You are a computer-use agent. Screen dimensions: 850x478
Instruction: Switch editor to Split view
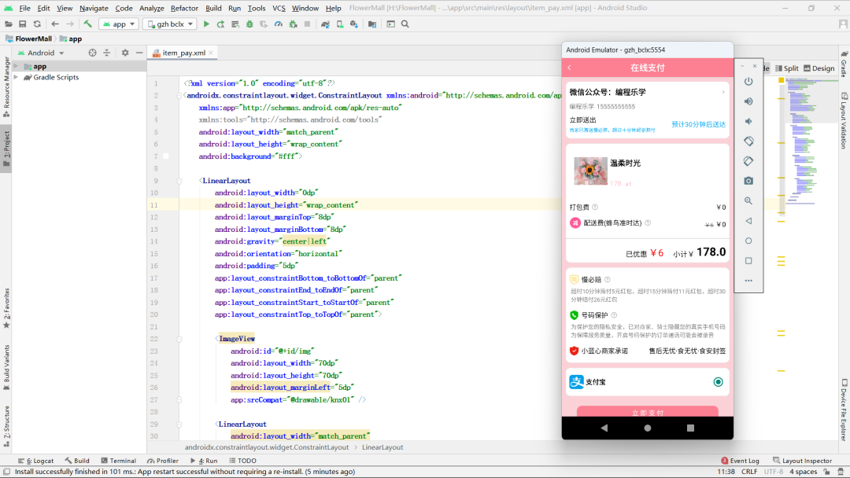(786, 68)
